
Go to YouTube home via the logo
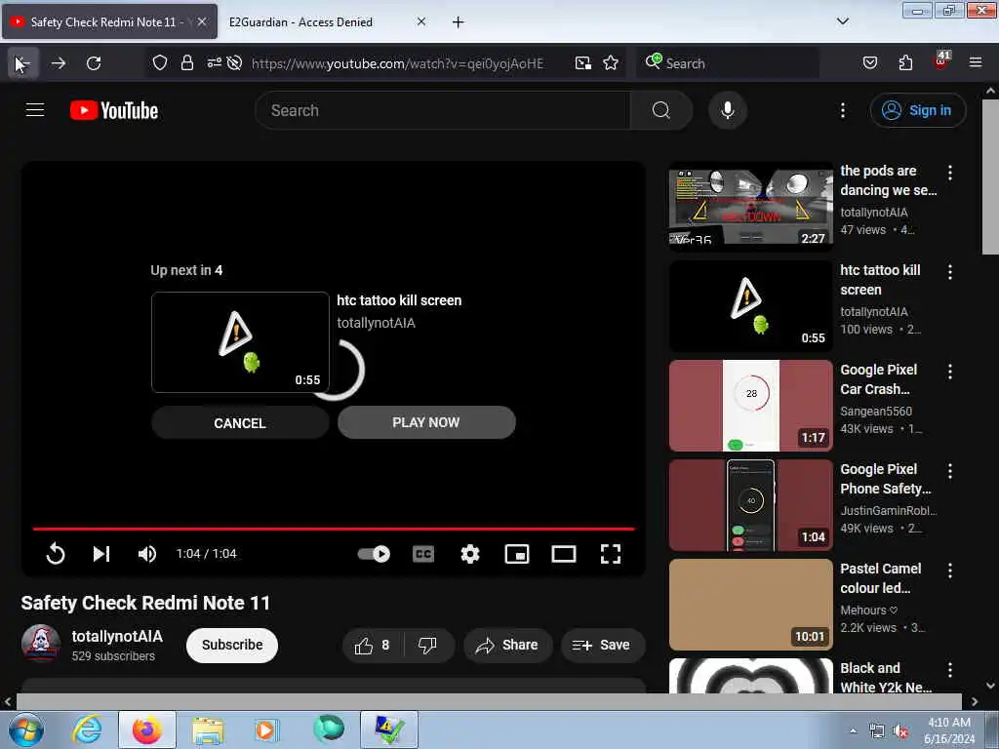(x=114, y=110)
